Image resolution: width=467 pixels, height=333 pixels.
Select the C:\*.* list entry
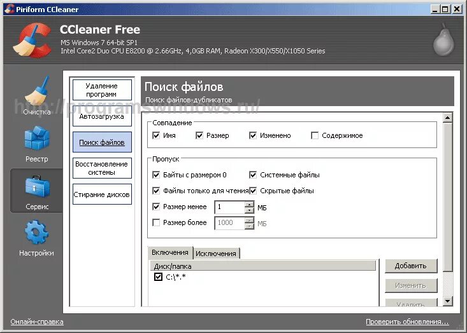pos(176,277)
